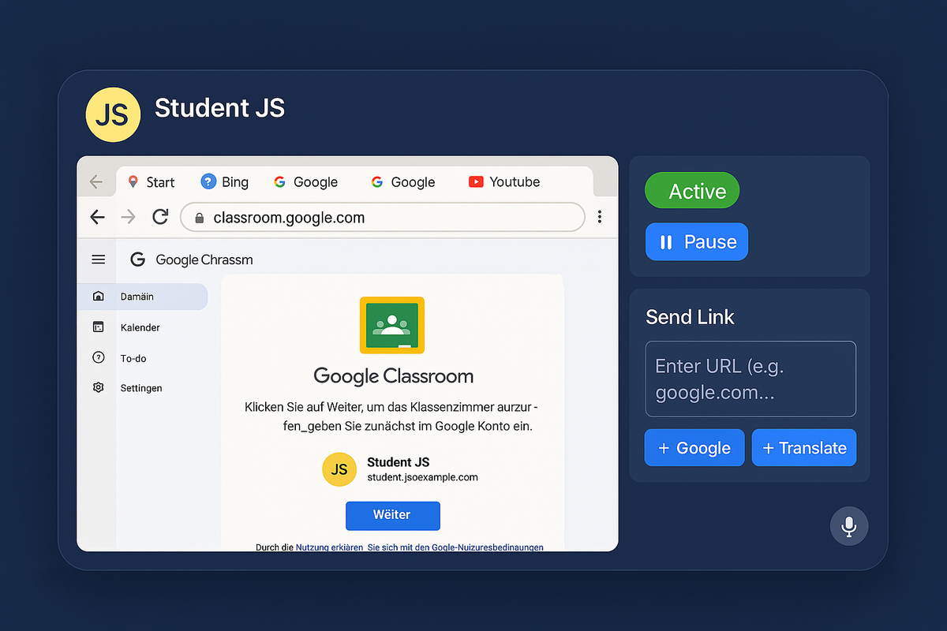Screen dimensions: 947x631
Task: Click the red Youtube icon in the tab strip
Action: tap(476, 181)
